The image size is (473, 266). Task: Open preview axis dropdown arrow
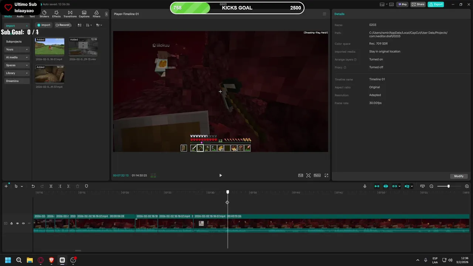point(412,187)
